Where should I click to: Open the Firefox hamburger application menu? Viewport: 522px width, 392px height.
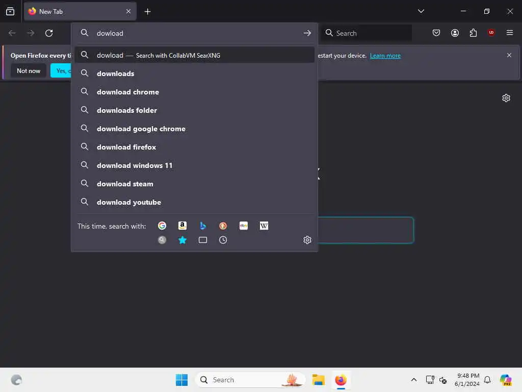tap(510, 33)
